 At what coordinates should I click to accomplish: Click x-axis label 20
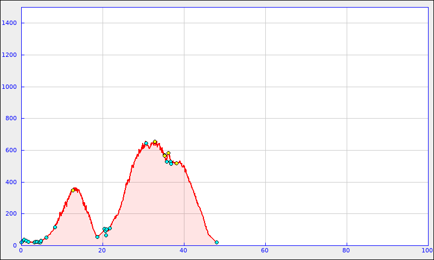(x=102, y=251)
